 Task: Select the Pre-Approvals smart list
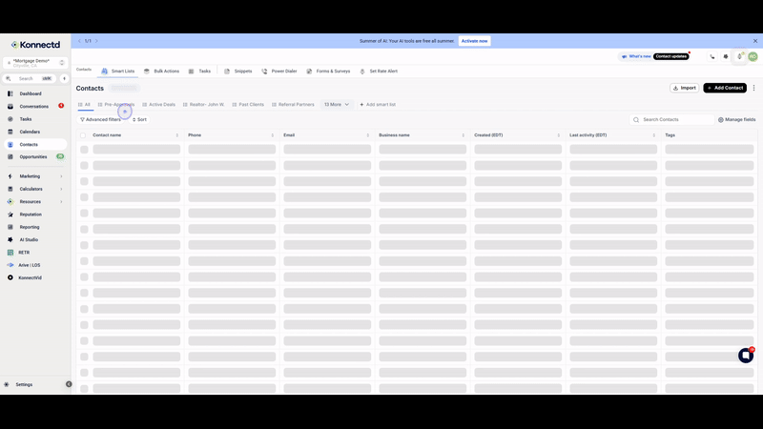pos(116,105)
